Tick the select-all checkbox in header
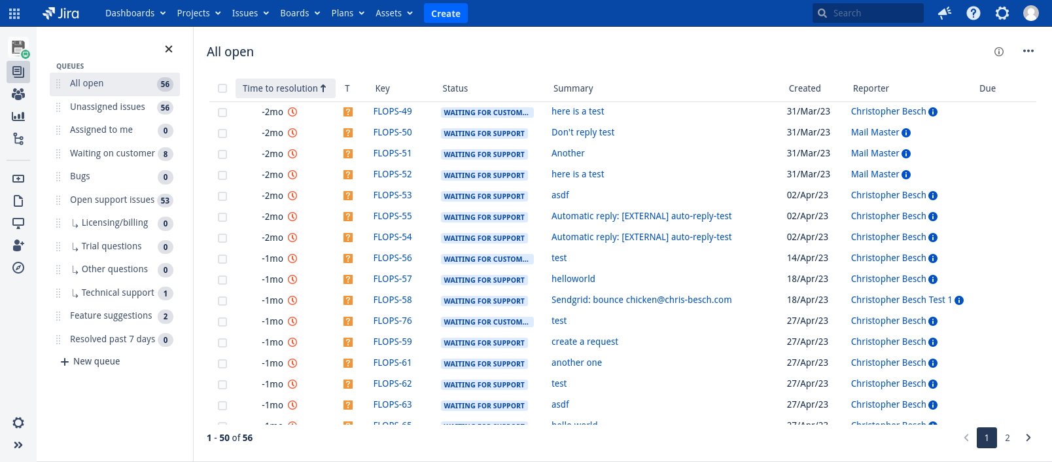1052x462 pixels. pos(222,88)
